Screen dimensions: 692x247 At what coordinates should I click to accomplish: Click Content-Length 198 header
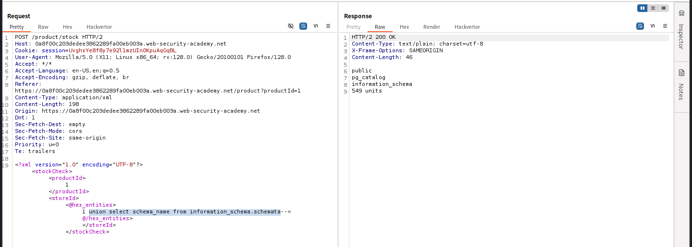[x=47, y=104]
